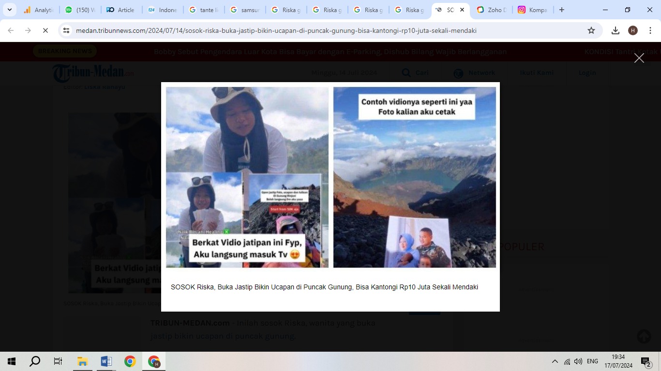Switch to the samsur Google tab
661x371 pixels.
click(245, 10)
